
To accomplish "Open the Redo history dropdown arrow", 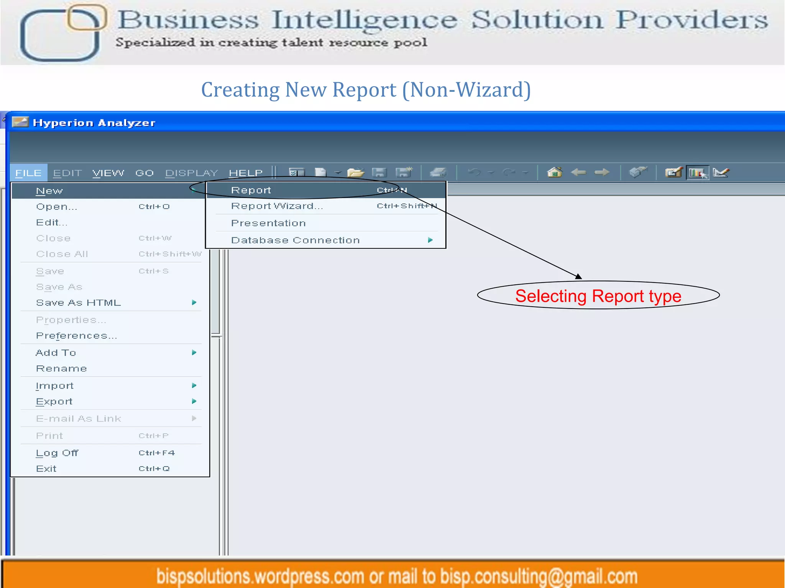I will 526,173.
